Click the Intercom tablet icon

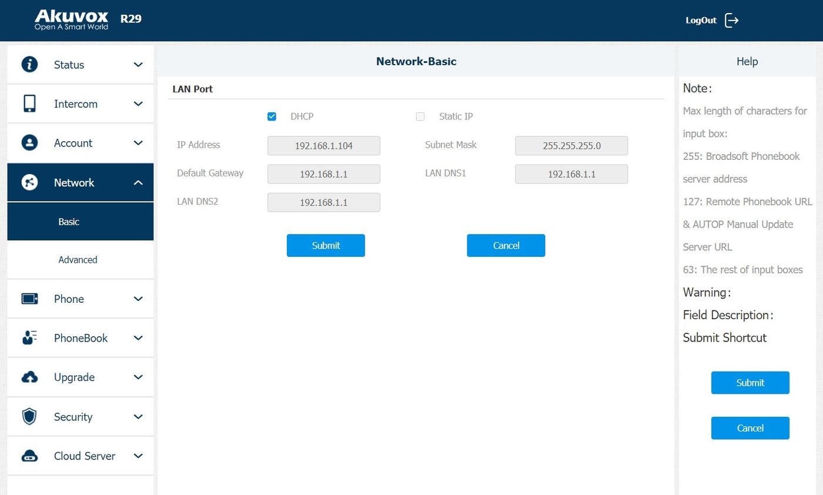click(29, 103)
